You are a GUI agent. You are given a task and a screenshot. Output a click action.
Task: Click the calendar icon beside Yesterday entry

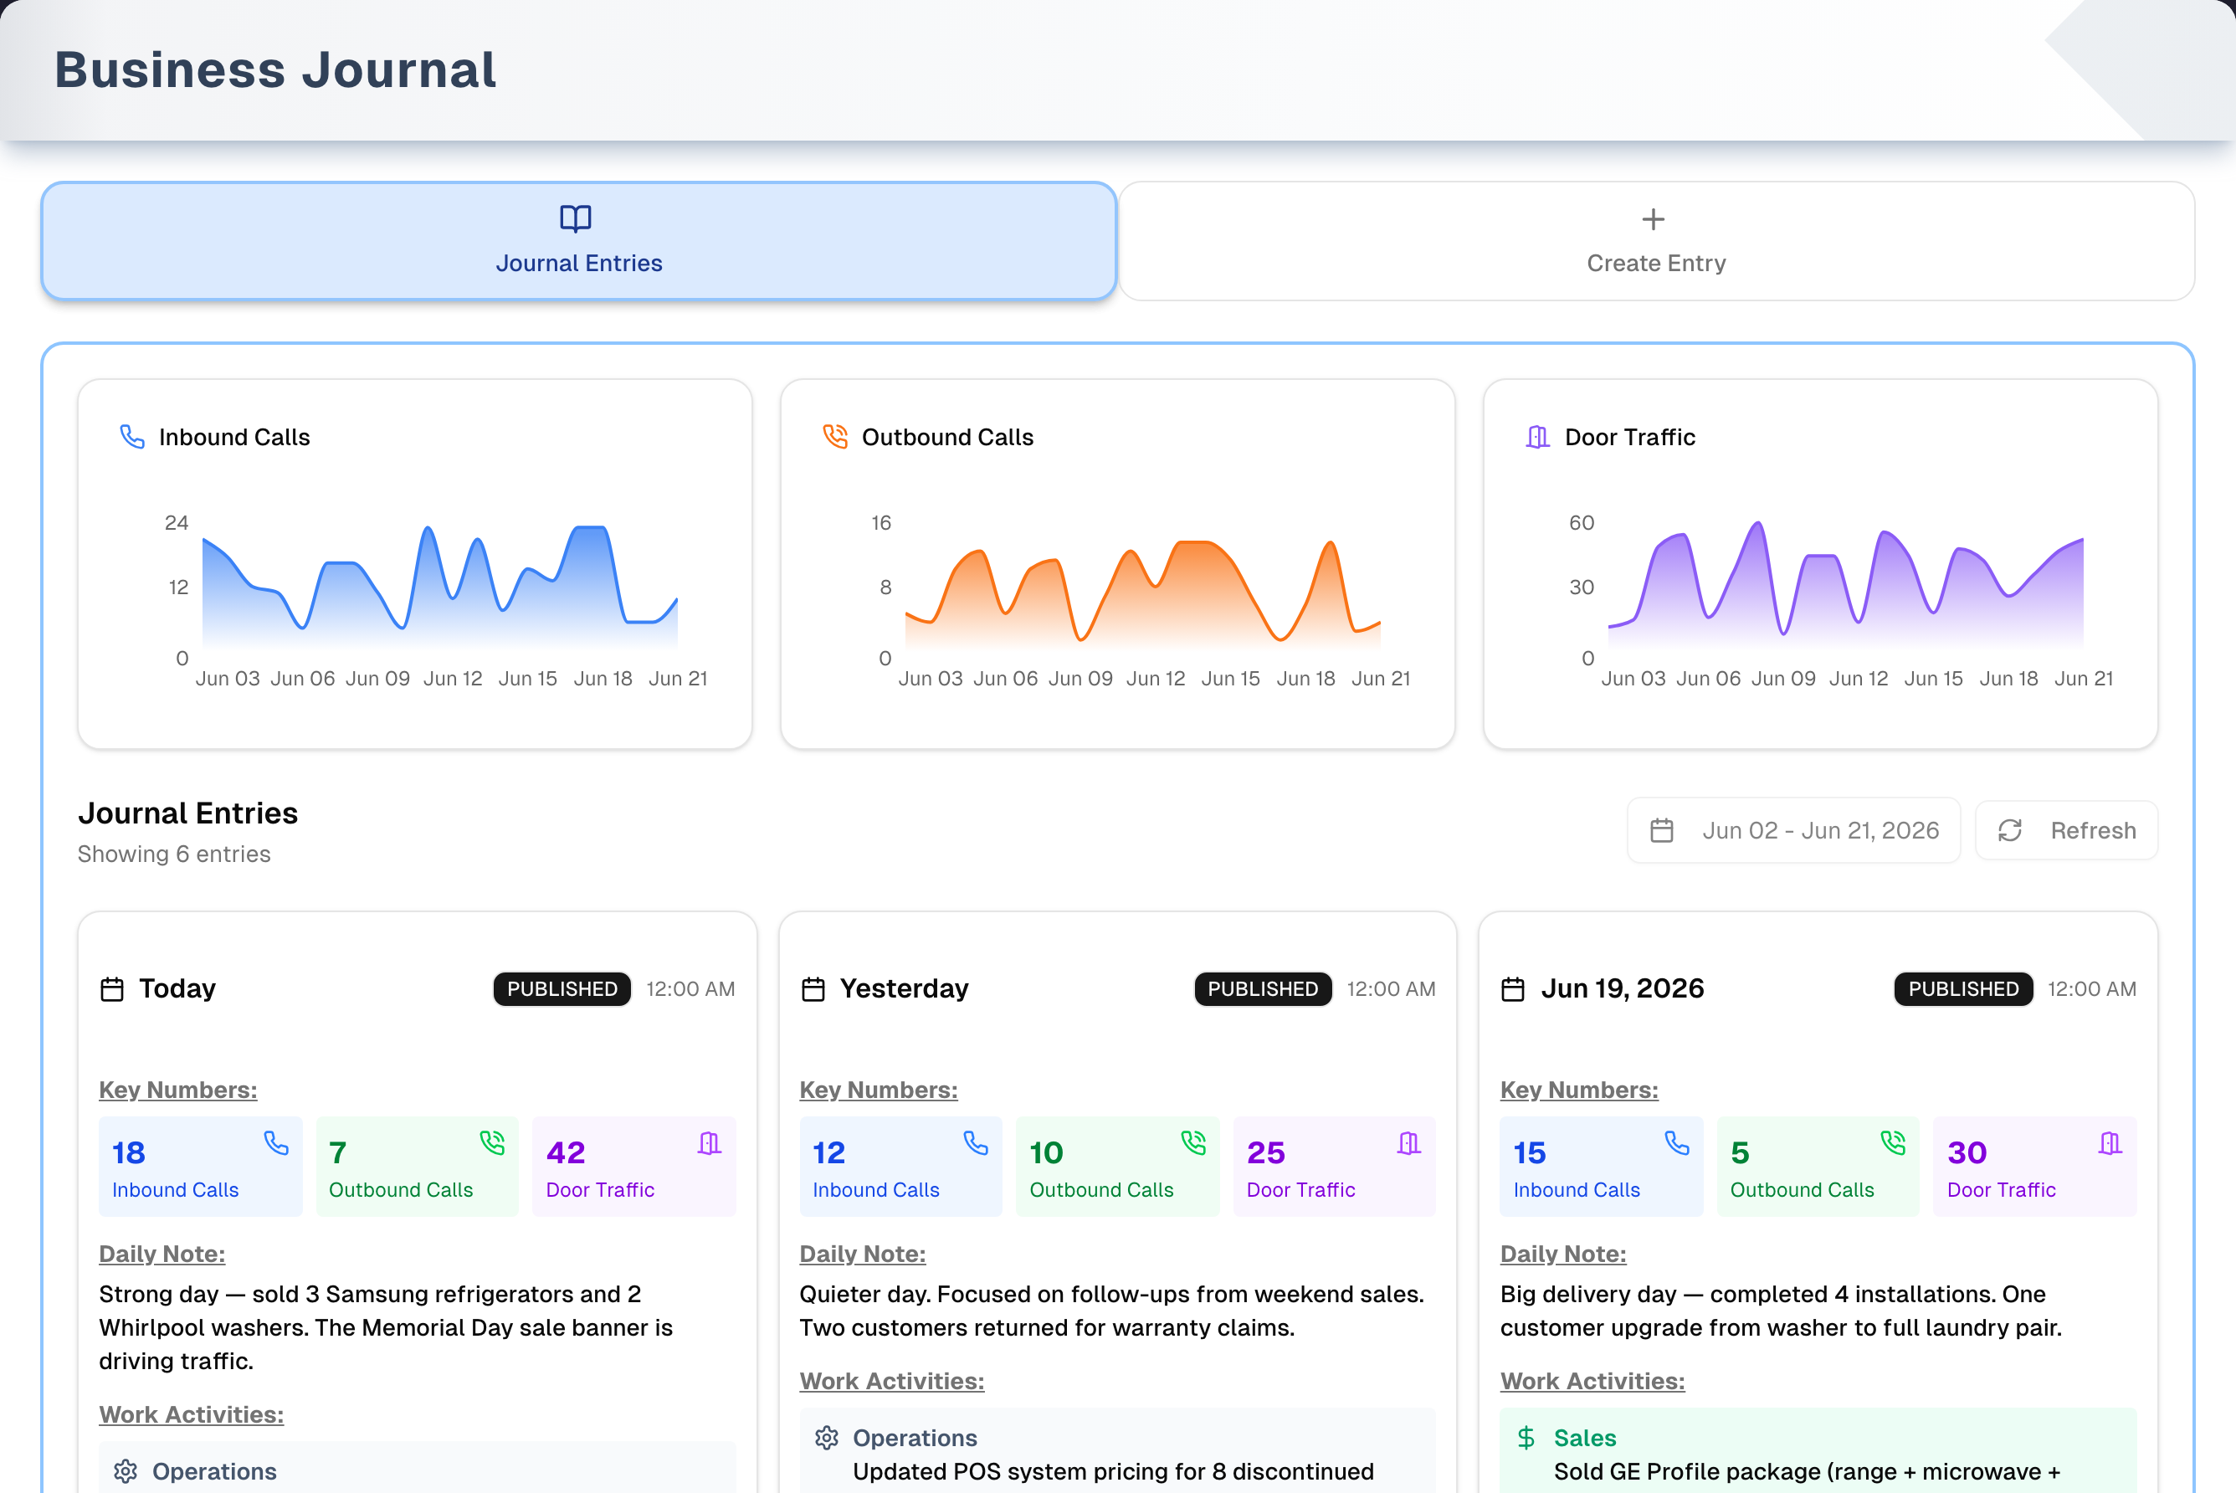[x=813, y=989]
